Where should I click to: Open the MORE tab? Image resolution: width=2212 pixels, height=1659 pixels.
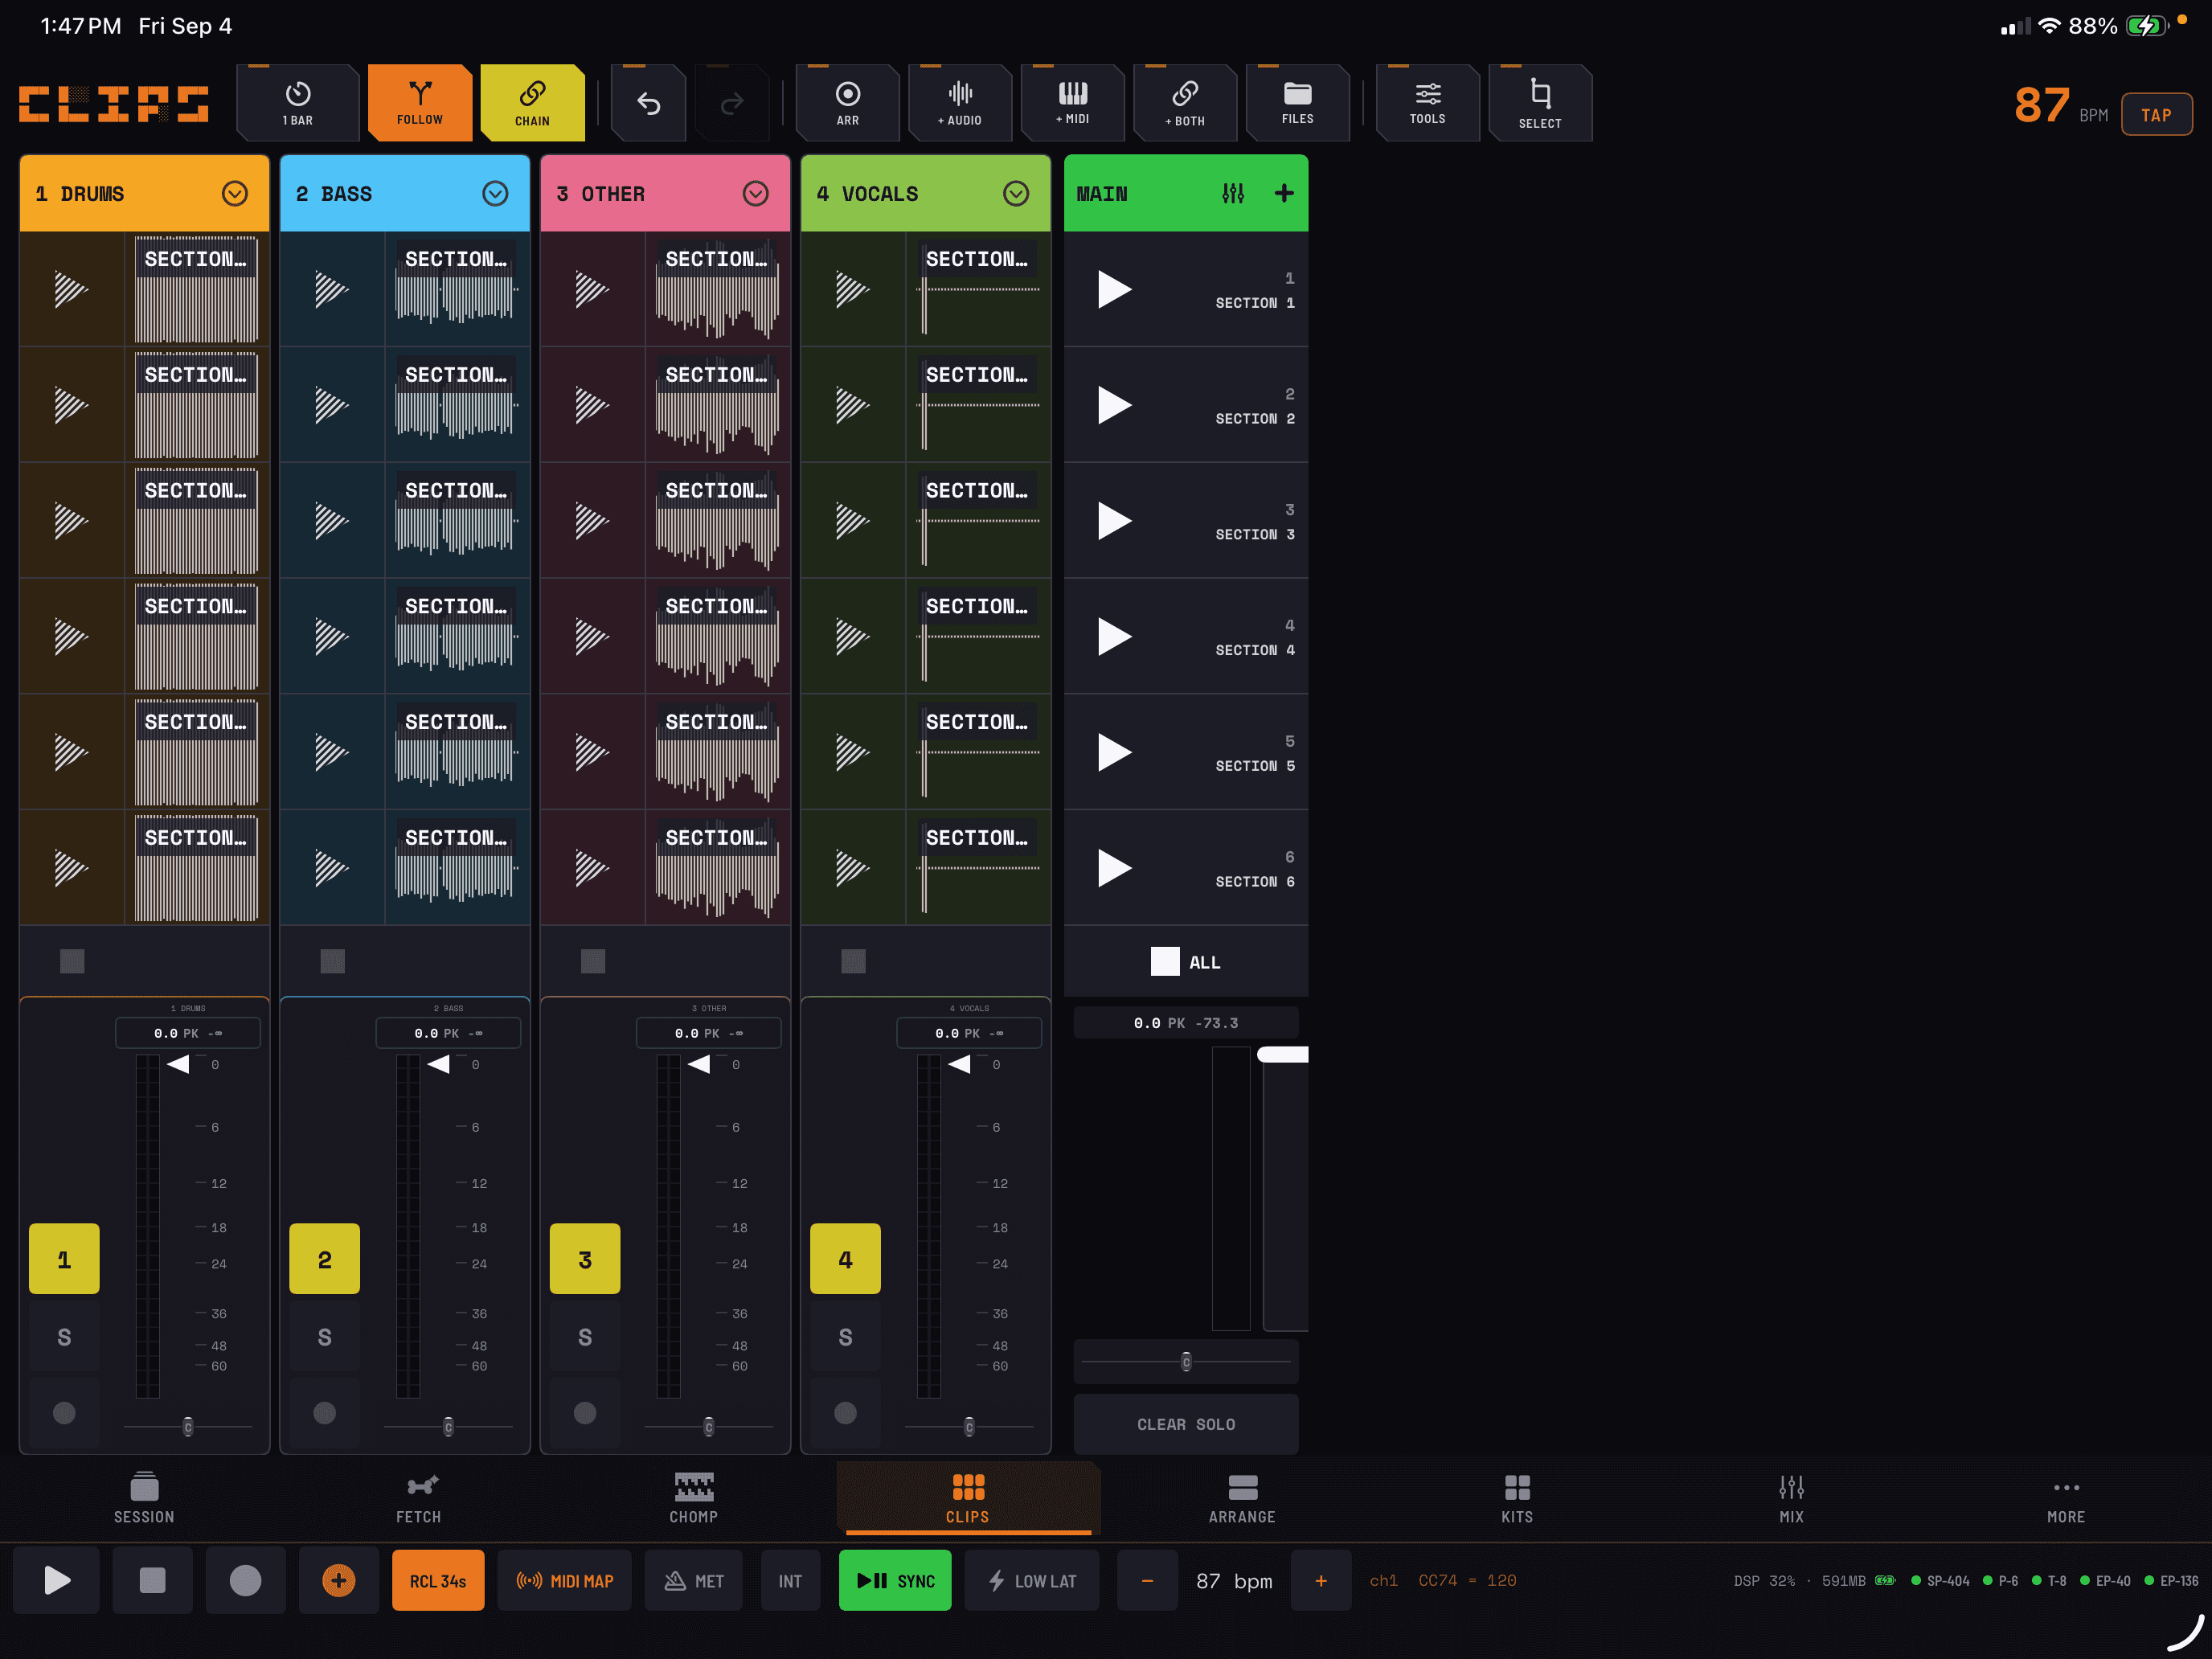point(2066,1498)
